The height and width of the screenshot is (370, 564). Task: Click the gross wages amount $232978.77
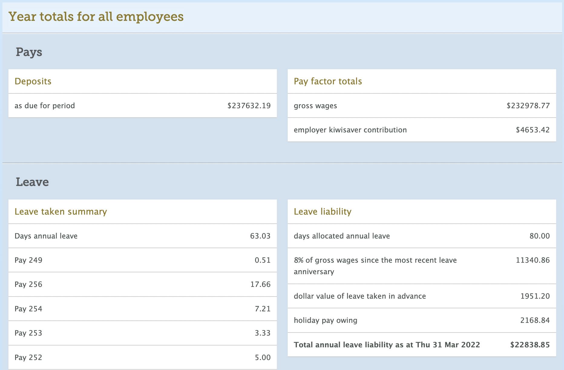528,106
